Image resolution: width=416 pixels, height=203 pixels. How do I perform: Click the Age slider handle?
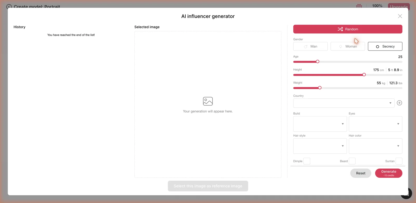point(317,62)
